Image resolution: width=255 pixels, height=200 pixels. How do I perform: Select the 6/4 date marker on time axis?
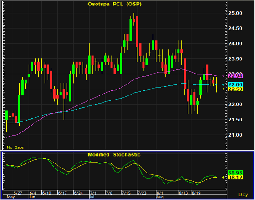(33, 193)
